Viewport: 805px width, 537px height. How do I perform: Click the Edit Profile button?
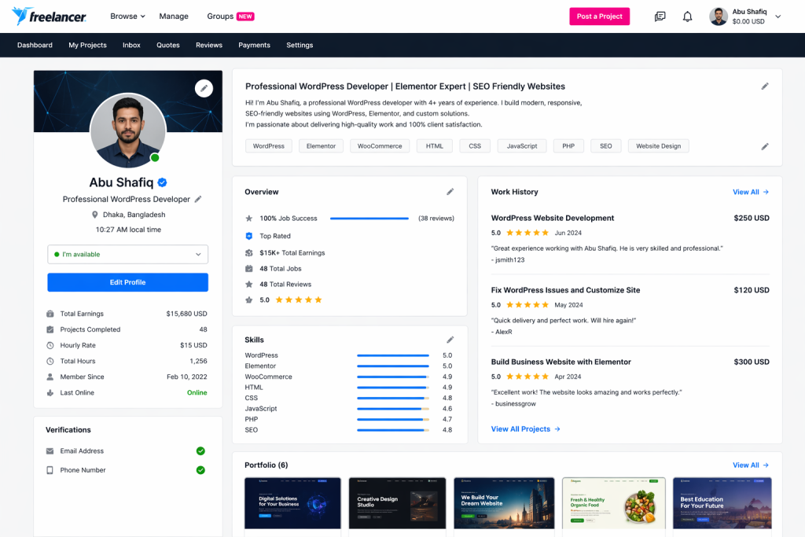(x=128, y=282)
